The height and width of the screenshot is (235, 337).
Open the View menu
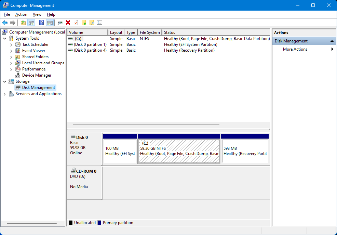(x=37, y=14)
